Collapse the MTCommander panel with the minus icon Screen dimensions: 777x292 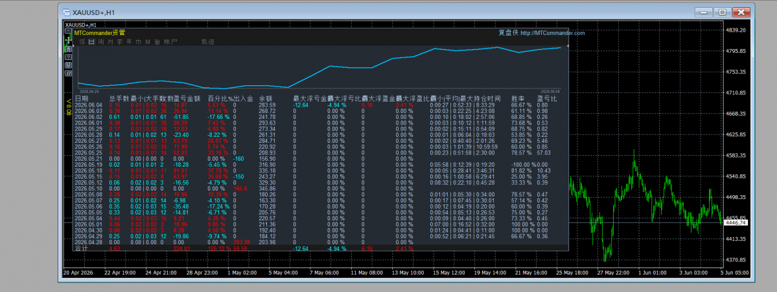click(69, 30)
